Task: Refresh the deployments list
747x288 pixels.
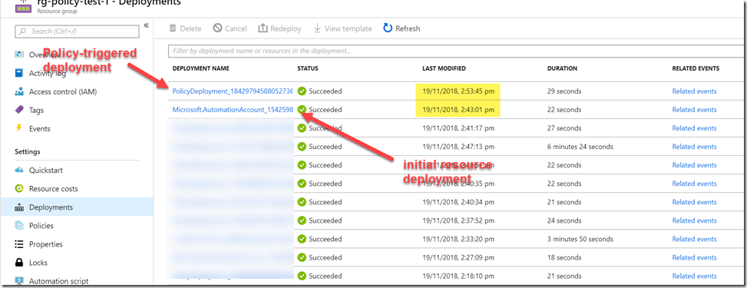Action: [402, 28]
